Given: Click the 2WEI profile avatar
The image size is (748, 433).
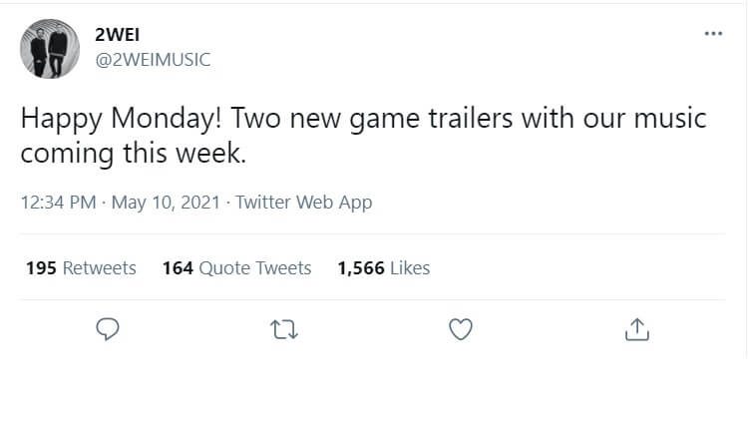Looking at the screenshot, I should click(x=49, y=47).
